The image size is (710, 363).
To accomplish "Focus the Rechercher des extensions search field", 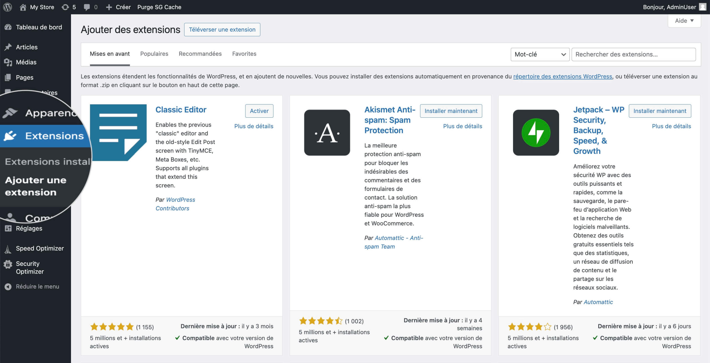I will pos(633,54).
